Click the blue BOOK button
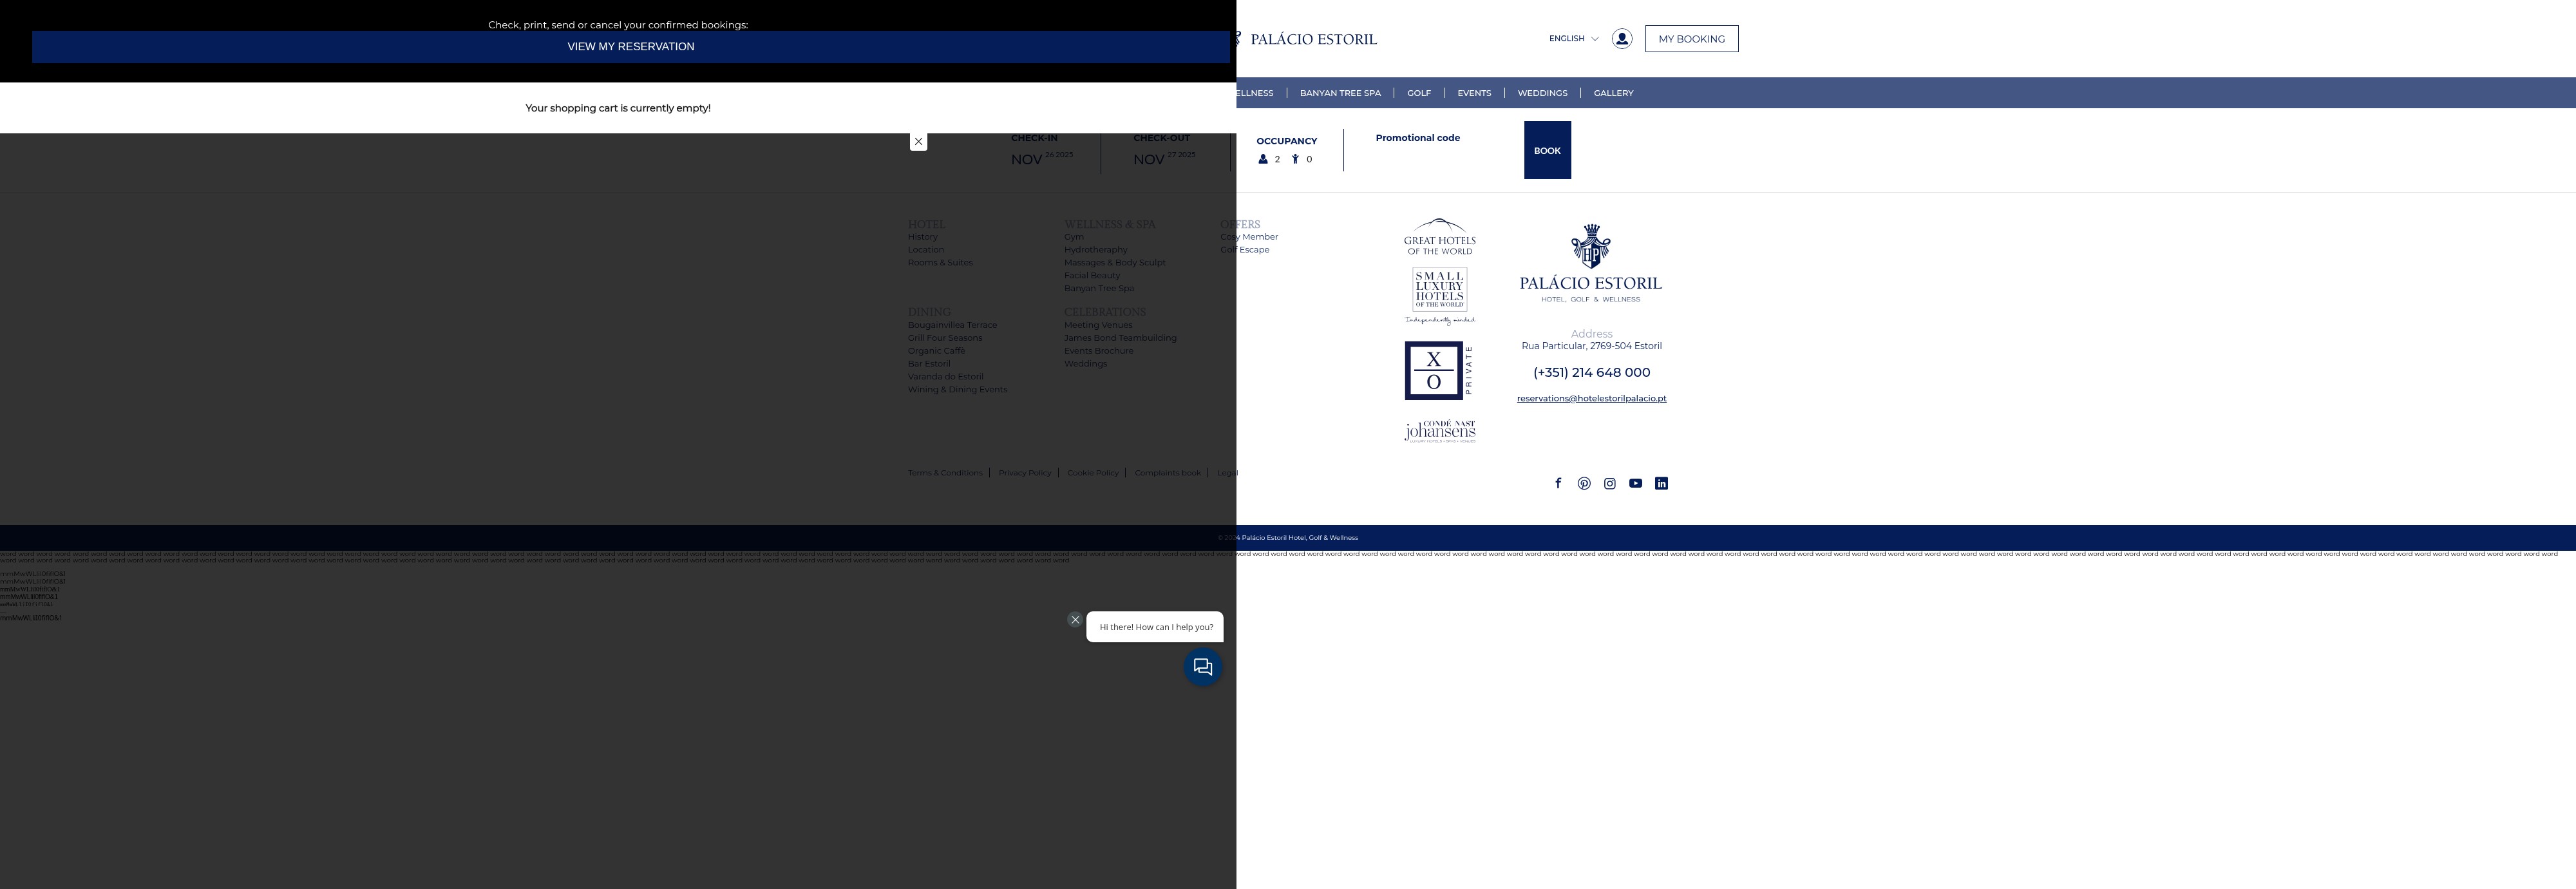2576x889 pixels. coord(1547,150)
